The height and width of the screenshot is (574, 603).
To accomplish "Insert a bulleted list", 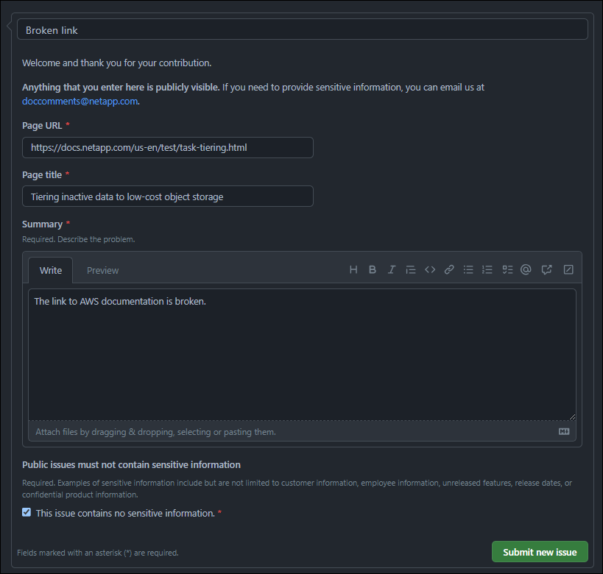I will point(468,270).
